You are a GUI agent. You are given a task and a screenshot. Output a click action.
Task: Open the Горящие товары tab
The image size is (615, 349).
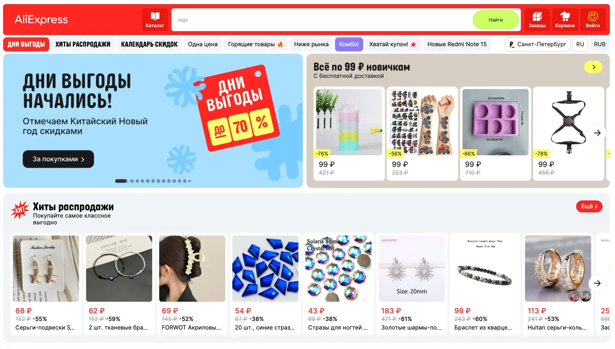pos(255,44)
